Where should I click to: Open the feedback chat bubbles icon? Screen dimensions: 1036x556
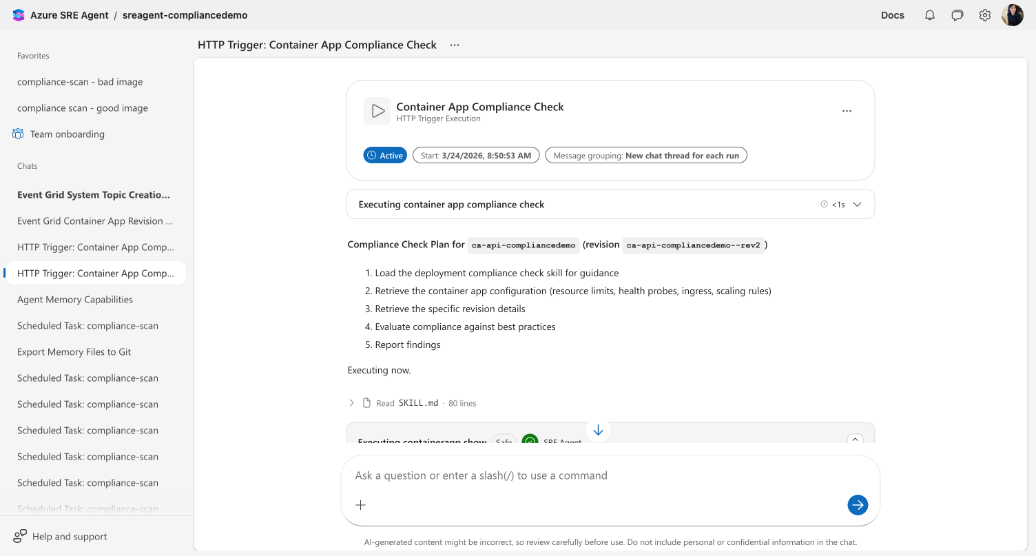[957, 15]
